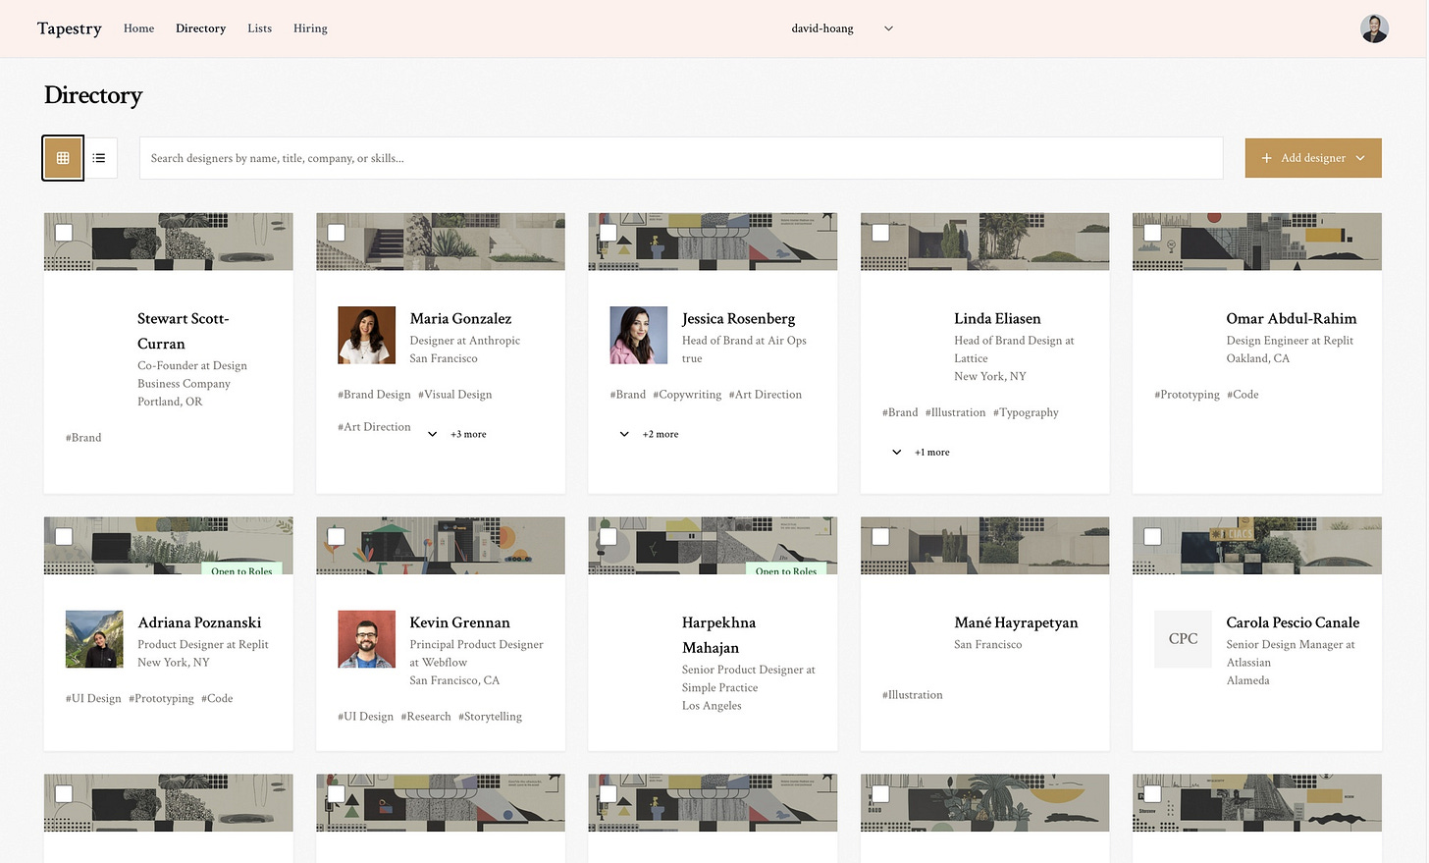The height and width of the screenshot is (863, 1429).
Task: Click #Art Direction tag on Maria Gonzalez
Action: pos(374,427)
